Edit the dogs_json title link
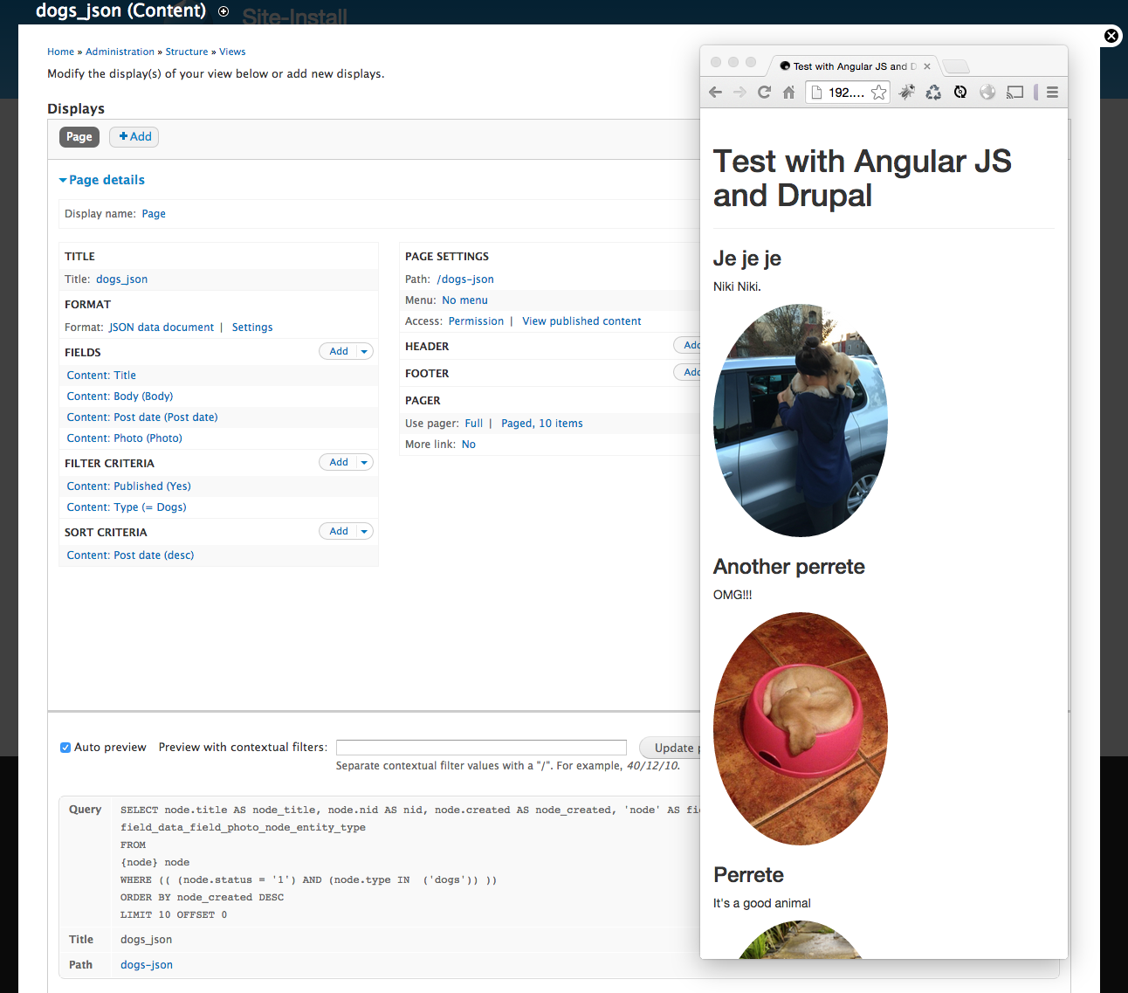1128x993 pixels. [x=121, y=279]
